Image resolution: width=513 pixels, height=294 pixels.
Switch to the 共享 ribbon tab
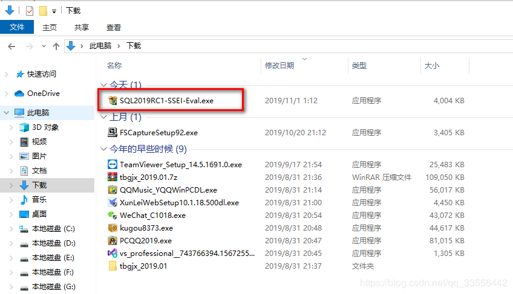[x=82, y=27]
